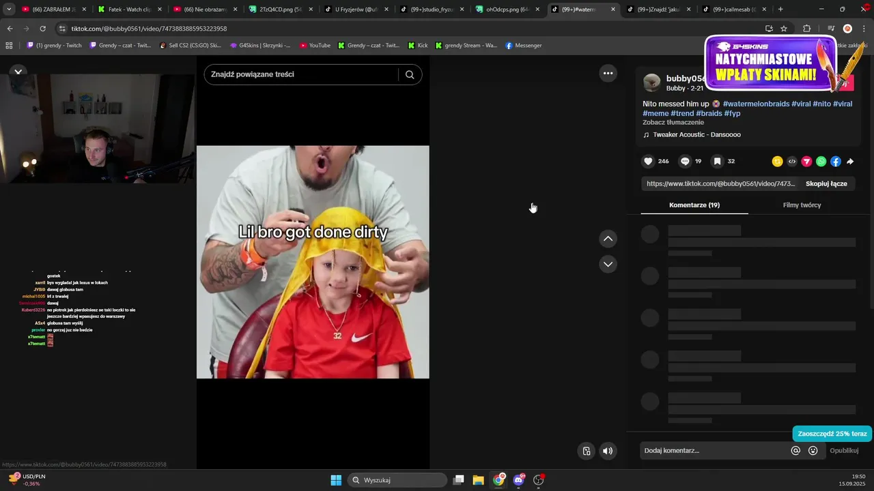Click the Opublikuj post button
Image resolution: width=874 pixels, height=491 pixels.
click(844, 451)
